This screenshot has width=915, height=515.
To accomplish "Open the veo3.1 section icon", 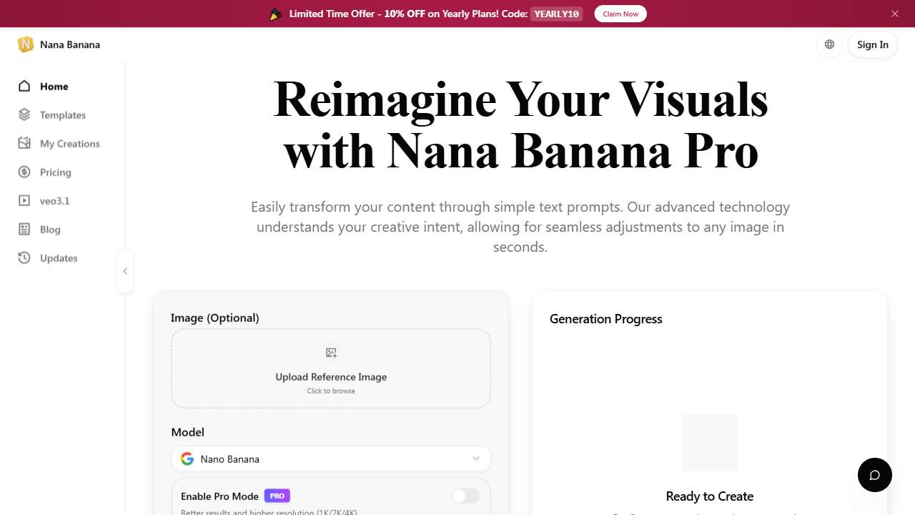I will coord(24,200).
